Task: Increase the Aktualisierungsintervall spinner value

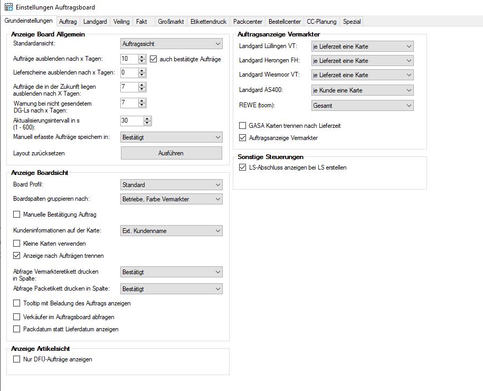Action: click(x=147, y=118)
